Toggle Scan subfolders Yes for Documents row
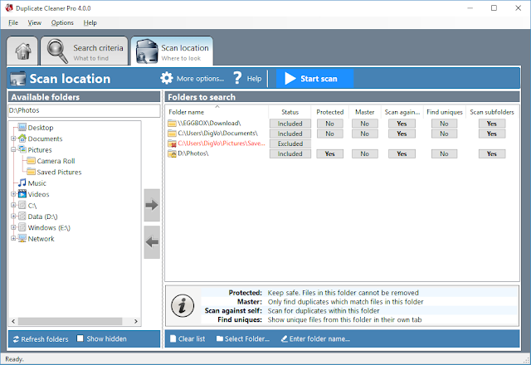The width and height of the screenshot is (531, 365). [x=492, y=134]
